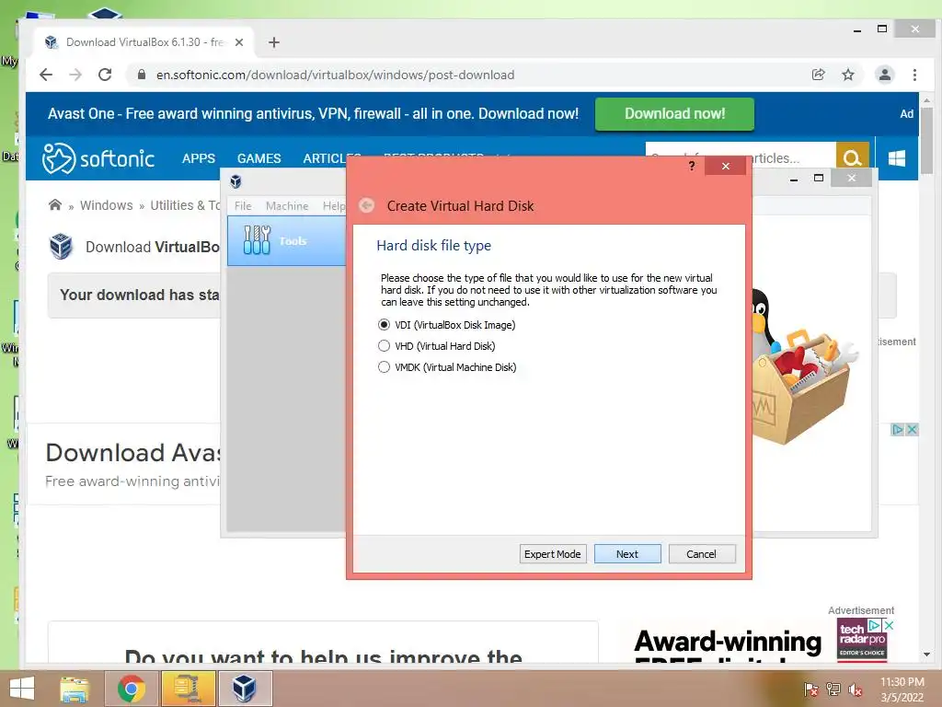Reload the page in Chrome
This screenshot has width=942, height=707.
pos(105,75)
